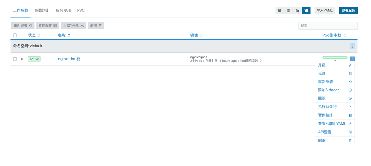Check the select-all checkbox in header

coord(15,35)
